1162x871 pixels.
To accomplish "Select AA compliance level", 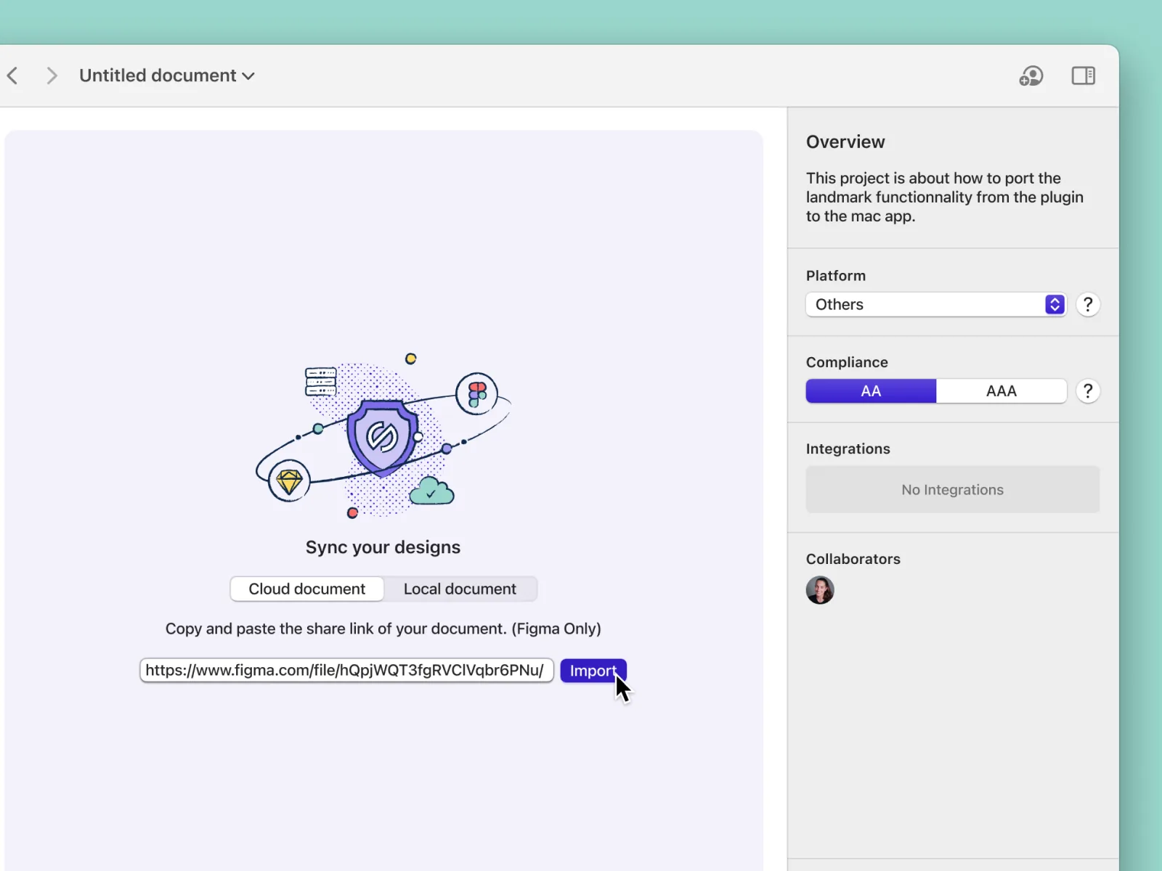I will click(x=871, y=391).
